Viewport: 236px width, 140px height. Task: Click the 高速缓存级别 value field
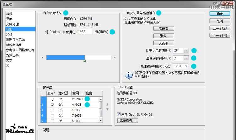tap(178, 58)
